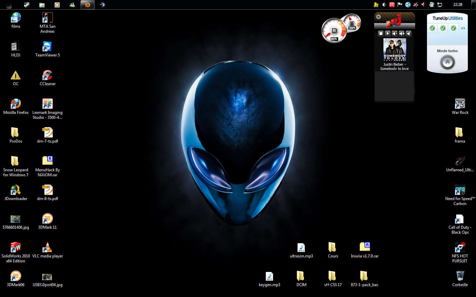This screenshot has height=297, width=476.
Task: Click the Avira umbrella tray icon
Action: (392, 5)
